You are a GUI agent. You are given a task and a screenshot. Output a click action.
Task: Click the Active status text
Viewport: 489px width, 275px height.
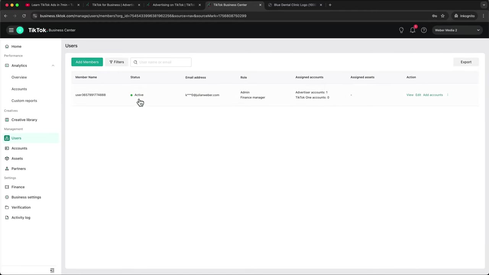click(139, 95)
